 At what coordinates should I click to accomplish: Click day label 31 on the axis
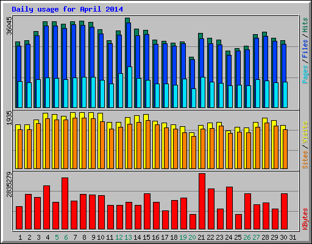point(292,237)
